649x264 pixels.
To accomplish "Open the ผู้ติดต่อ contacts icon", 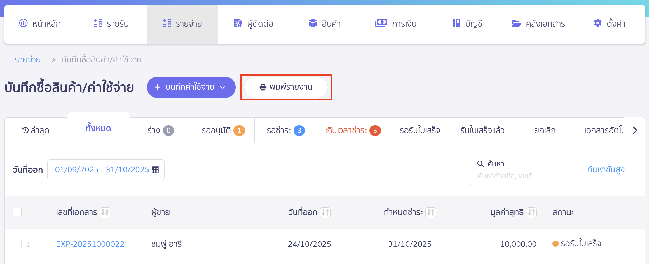I will tap(238, 23).
